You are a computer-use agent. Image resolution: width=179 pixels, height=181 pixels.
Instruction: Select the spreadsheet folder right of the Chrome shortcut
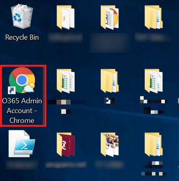(66, 81)
